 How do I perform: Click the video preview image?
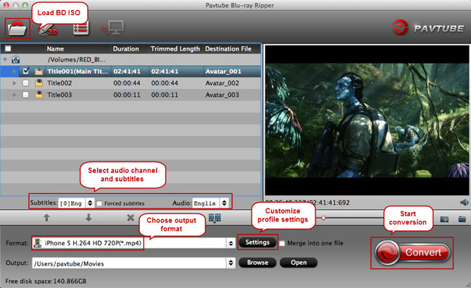point(367,120)
